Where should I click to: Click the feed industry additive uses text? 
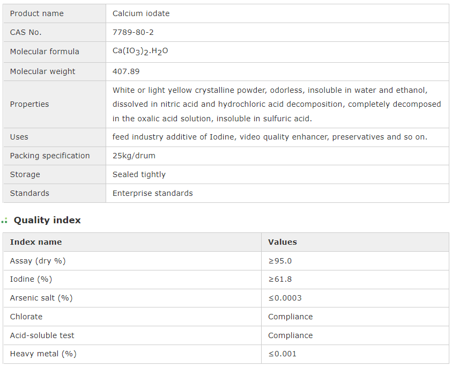[270, 137]
